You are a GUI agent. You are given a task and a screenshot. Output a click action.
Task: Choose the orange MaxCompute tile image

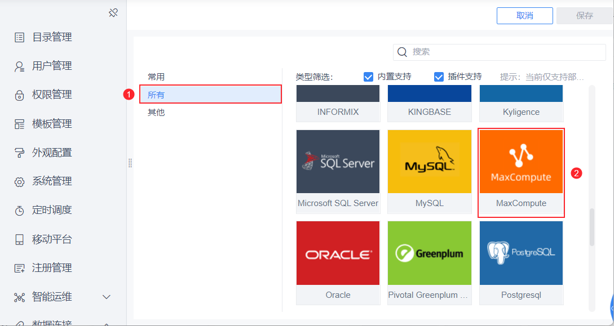tap(521, 162)
